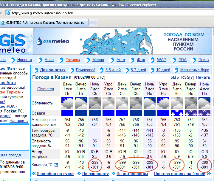Screen dimensions: 214x181
Task: Click the snow precipitation icon for Вечер 3 фев
Action: pyautogui.click(x=191, y=113)
